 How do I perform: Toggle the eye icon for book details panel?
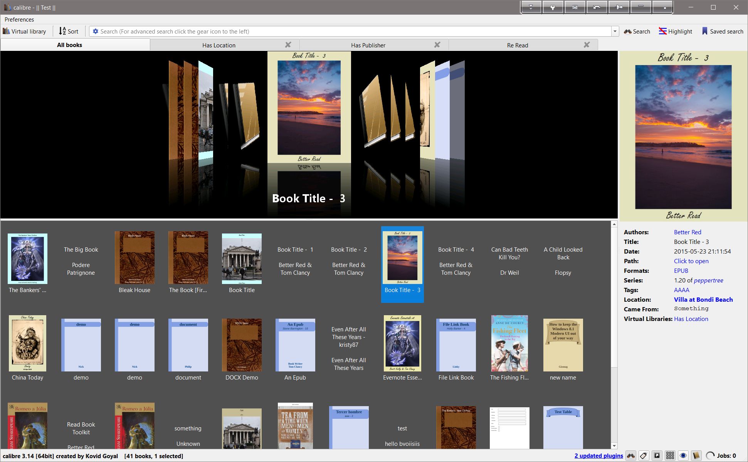(683, 456)
